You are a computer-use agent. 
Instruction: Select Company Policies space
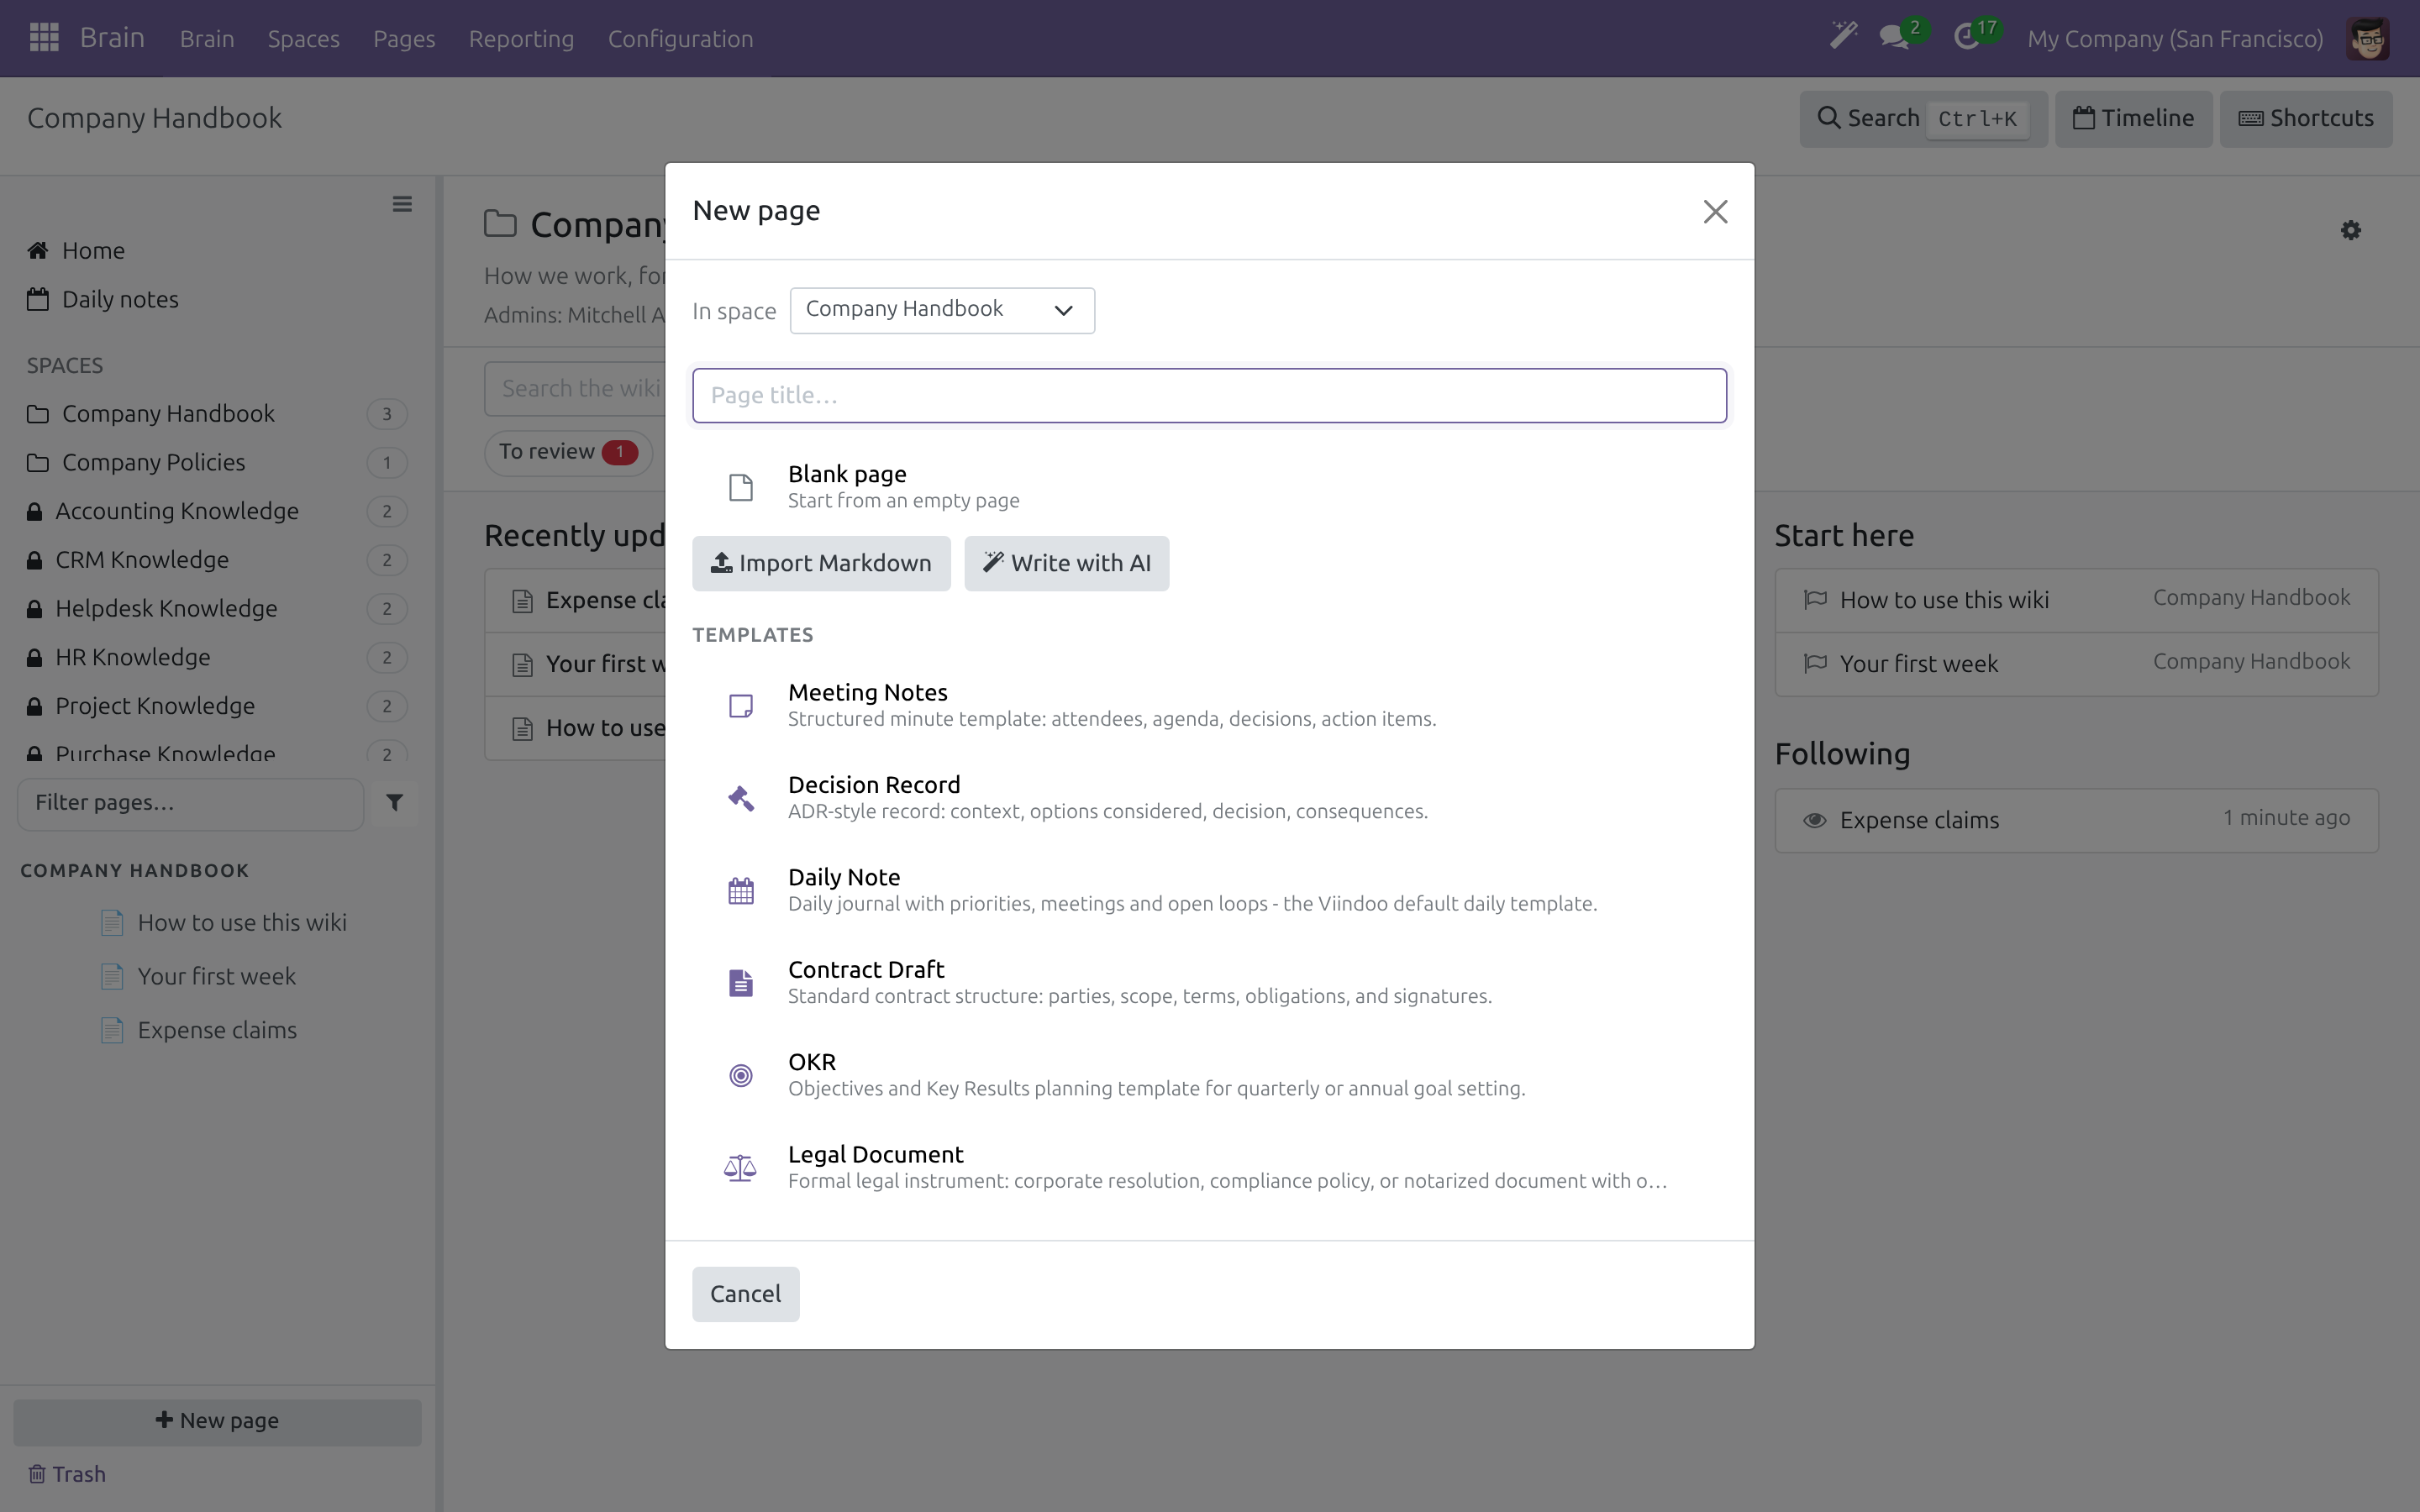tap(217, 463)
